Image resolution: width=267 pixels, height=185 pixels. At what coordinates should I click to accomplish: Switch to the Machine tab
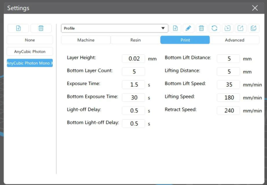click(86, 40)
